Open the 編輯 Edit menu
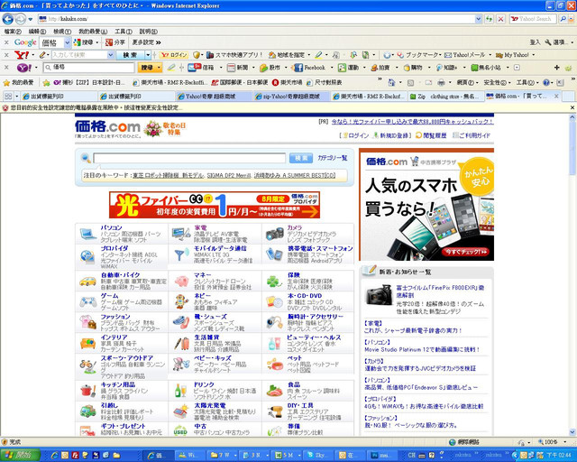The width and height of the screenshot is (577, 462). 37,32
